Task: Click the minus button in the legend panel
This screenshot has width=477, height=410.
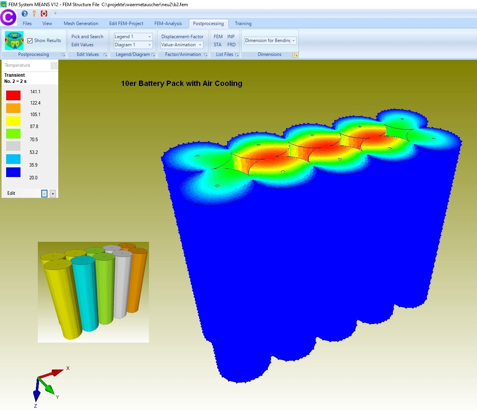Action: 44,194
